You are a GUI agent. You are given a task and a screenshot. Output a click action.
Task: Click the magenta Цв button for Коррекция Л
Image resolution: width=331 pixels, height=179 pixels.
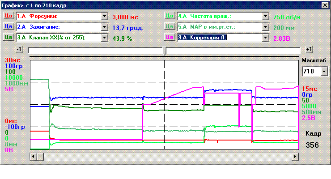tap(170, 38)
